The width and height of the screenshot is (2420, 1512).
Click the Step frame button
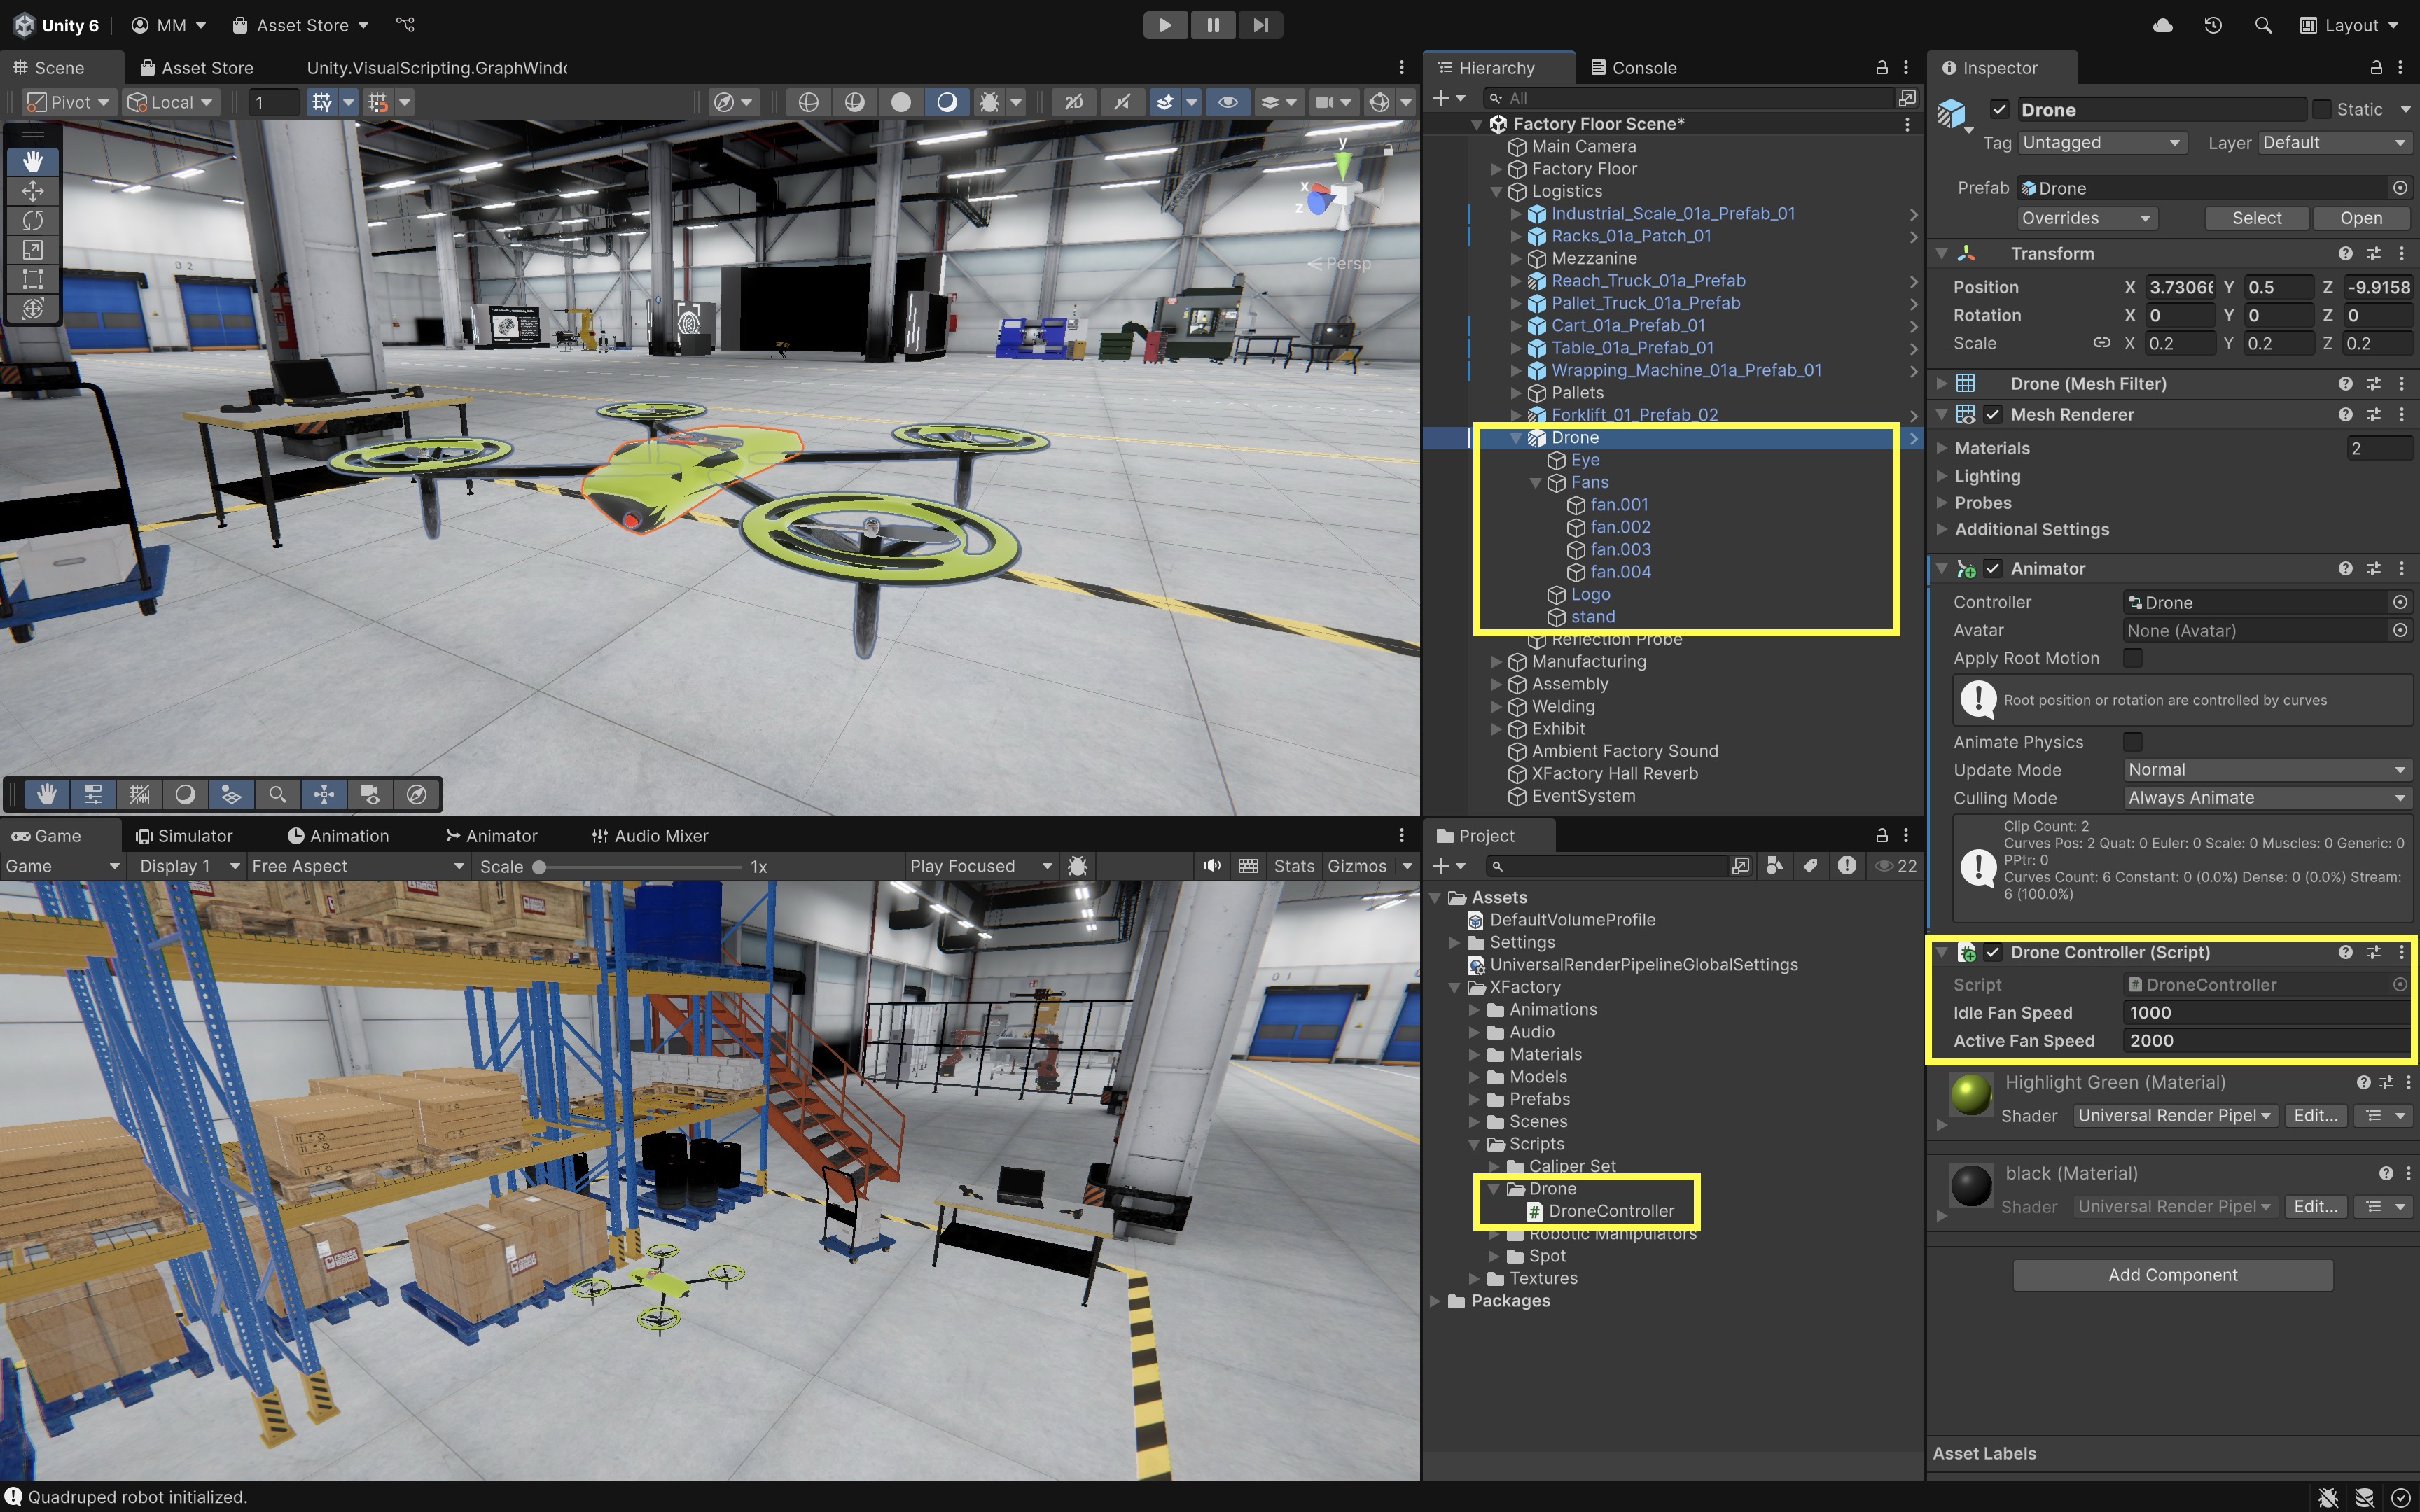[x=1260, y=25]
